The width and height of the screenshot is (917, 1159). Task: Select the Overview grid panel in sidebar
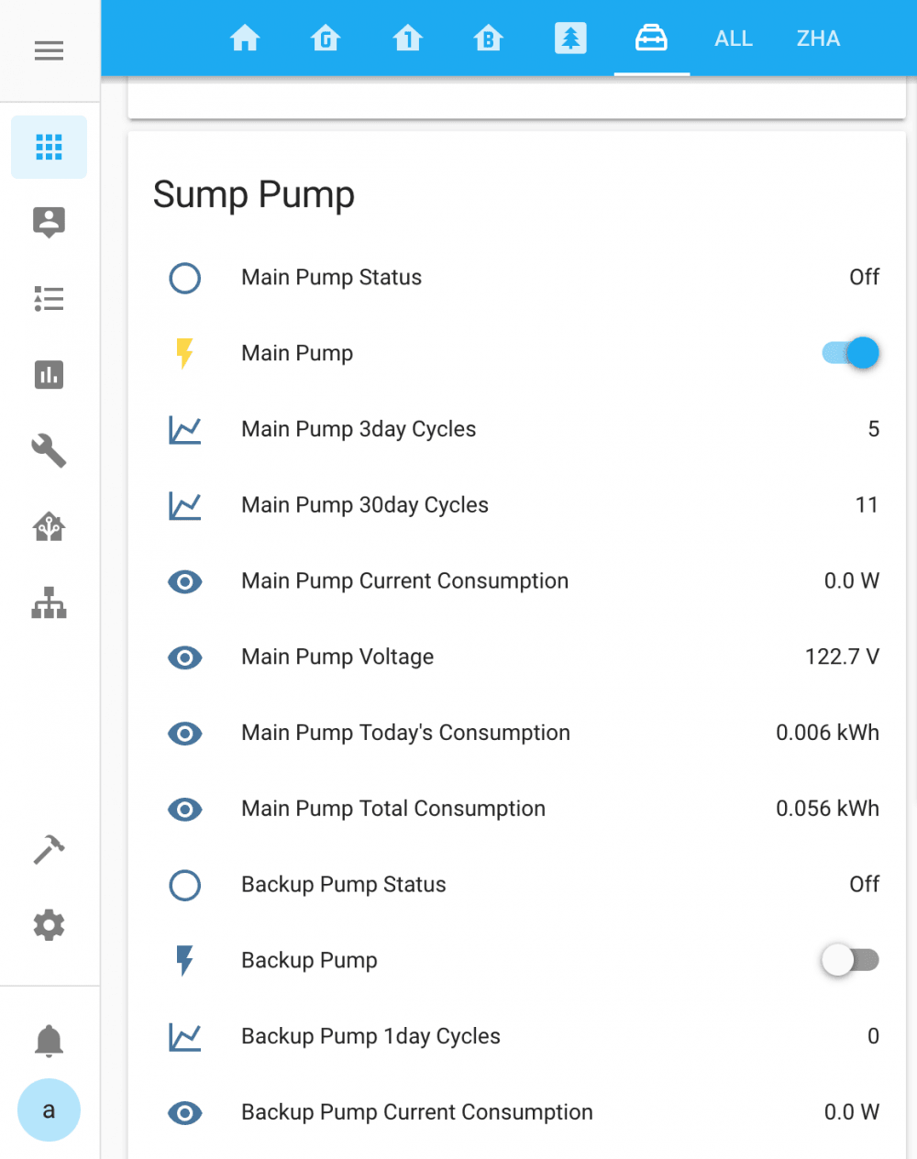pos(49,147)
